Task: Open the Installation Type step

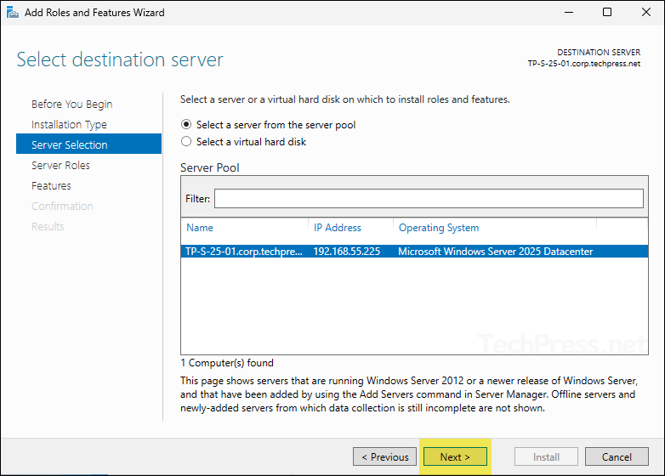Action: pyautogui.click(x=69, y=124)
